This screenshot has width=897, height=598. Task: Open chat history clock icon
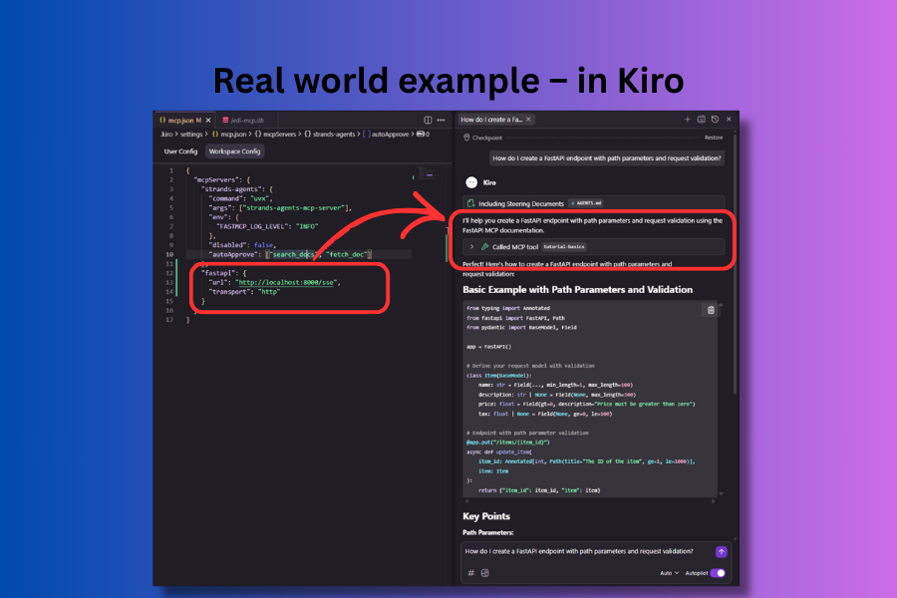[x=715, y=120]
